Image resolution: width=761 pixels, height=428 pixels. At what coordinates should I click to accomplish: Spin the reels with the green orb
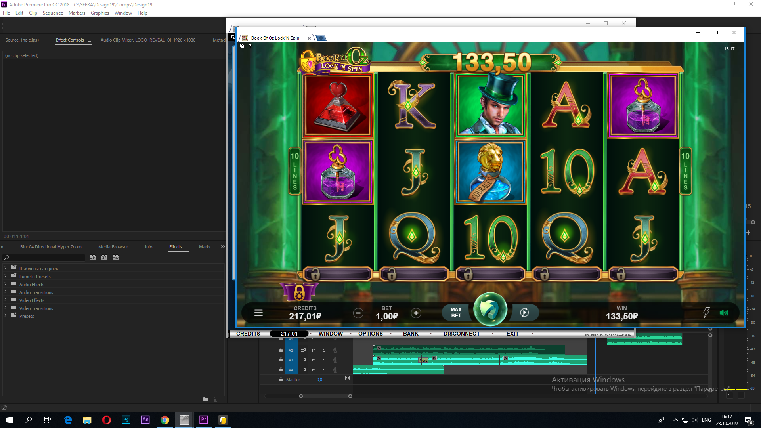tap(490, 310)
